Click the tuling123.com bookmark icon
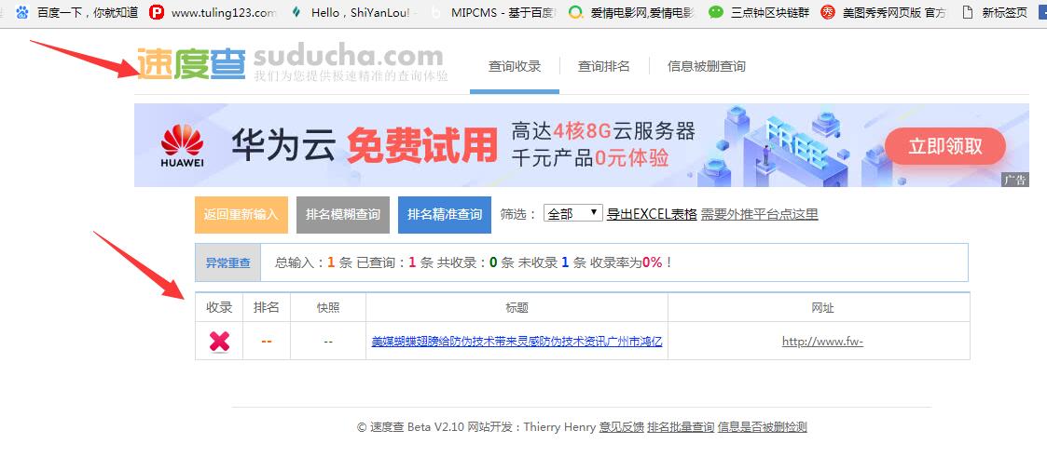Viewport: 1047px width, 457px height. 157,13
